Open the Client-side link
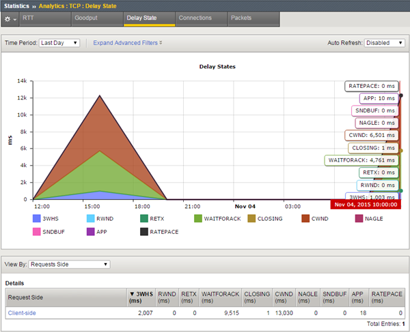Viewport: 410px width, 332px height. tap(21, 313)
